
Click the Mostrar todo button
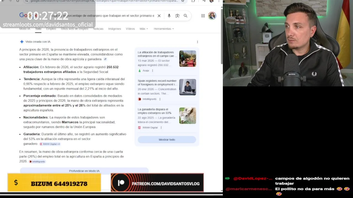click(167, 140)
